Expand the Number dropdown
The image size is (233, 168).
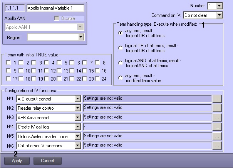point(220,6)
